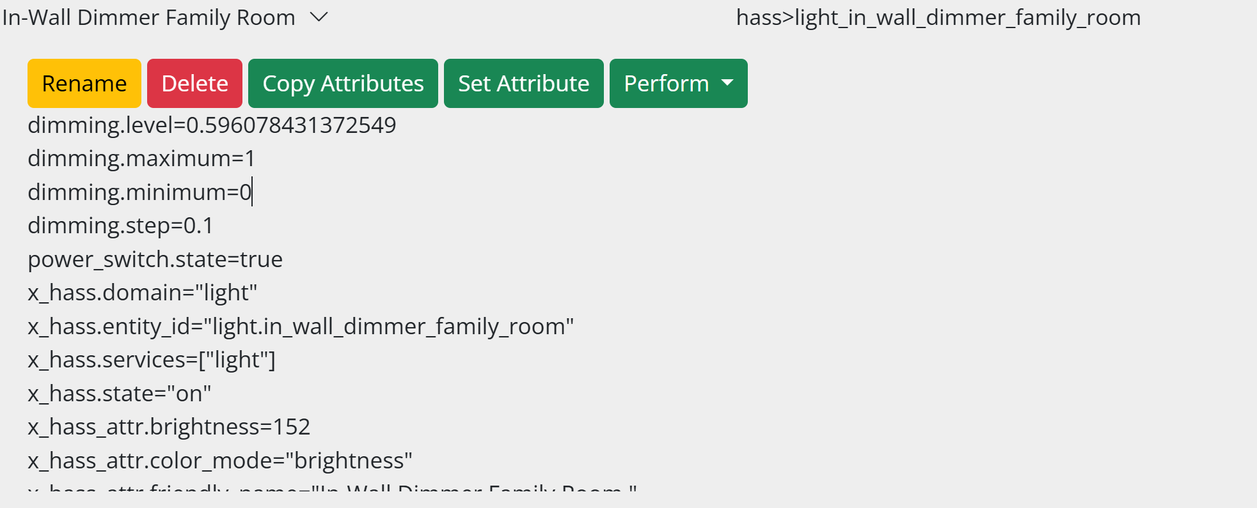Click the x_hass.state="on" attribute
This screenshot has height=508, width=1257.
click(119, 394)
